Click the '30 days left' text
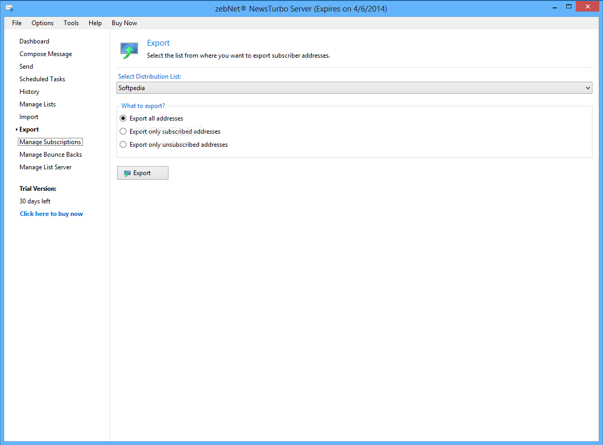Viewport: 603px width, 445px height. coord(35,201)
